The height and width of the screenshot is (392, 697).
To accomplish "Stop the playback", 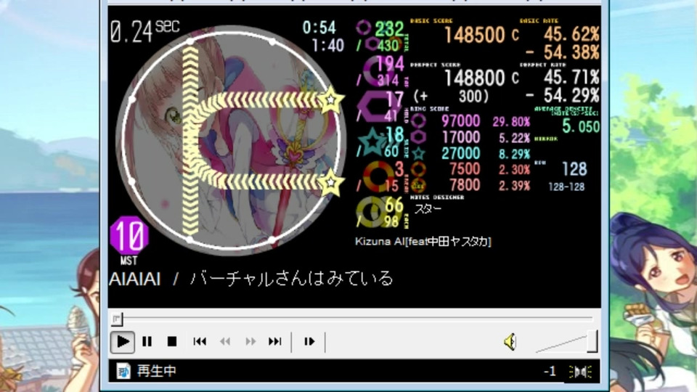I will [x=172, y=342].
